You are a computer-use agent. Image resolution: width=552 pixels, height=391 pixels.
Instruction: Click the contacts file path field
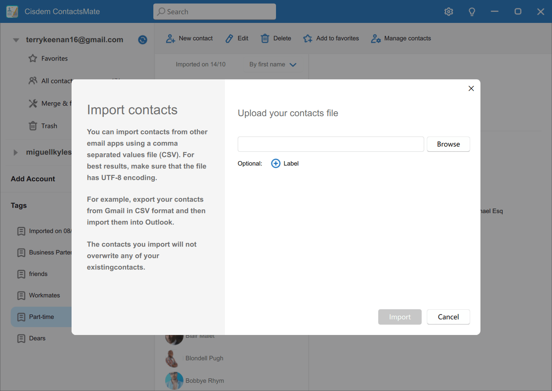point(330,144)
